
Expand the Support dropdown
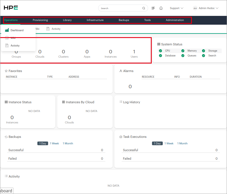tap(176, 8)
